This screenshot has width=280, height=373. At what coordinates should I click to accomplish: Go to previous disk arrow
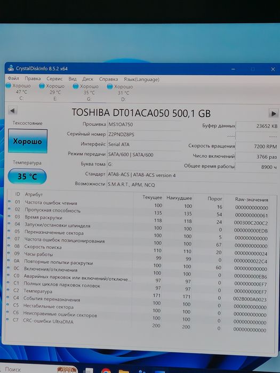point(12,111)
